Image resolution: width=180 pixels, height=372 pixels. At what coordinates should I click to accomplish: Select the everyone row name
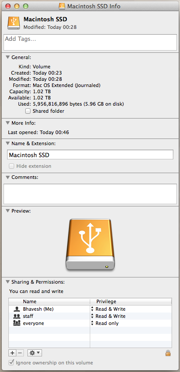point(34,323)
